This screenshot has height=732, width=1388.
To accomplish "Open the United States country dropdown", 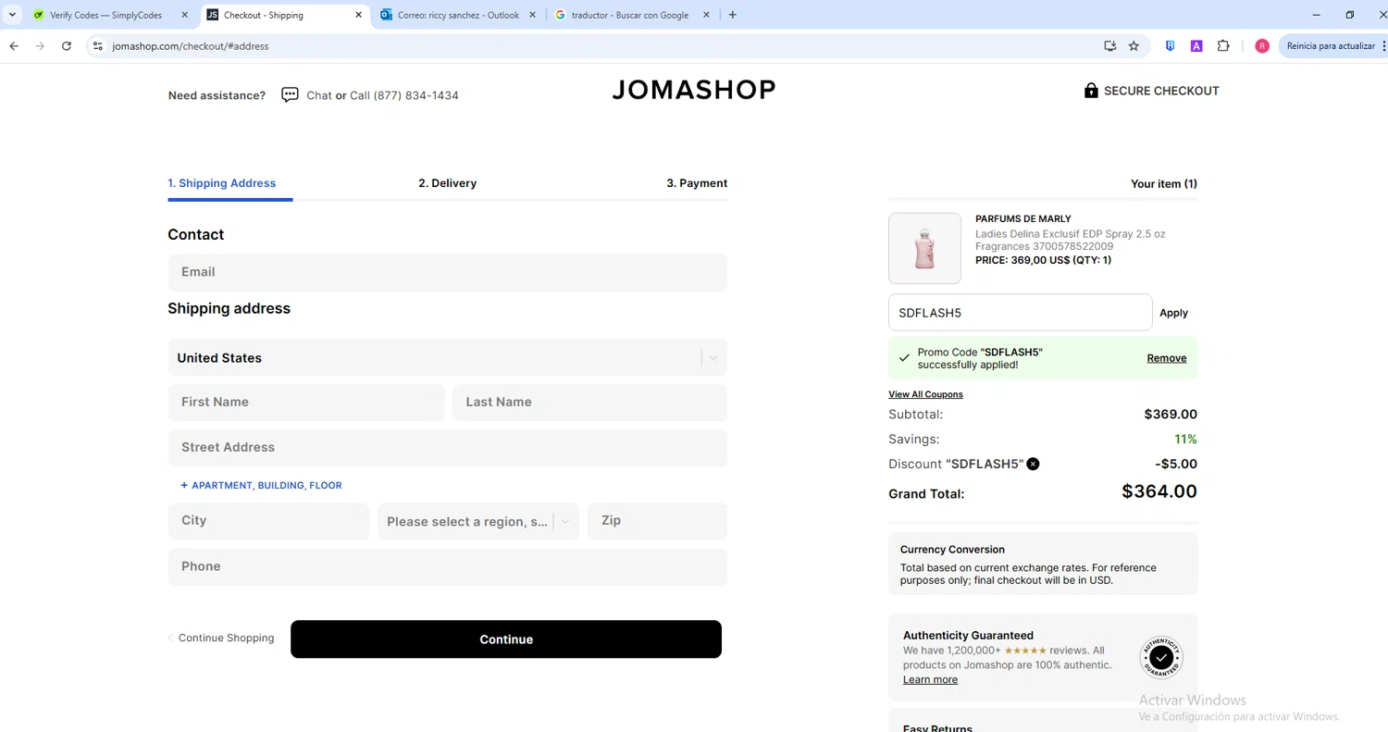I will coord(447,357).
